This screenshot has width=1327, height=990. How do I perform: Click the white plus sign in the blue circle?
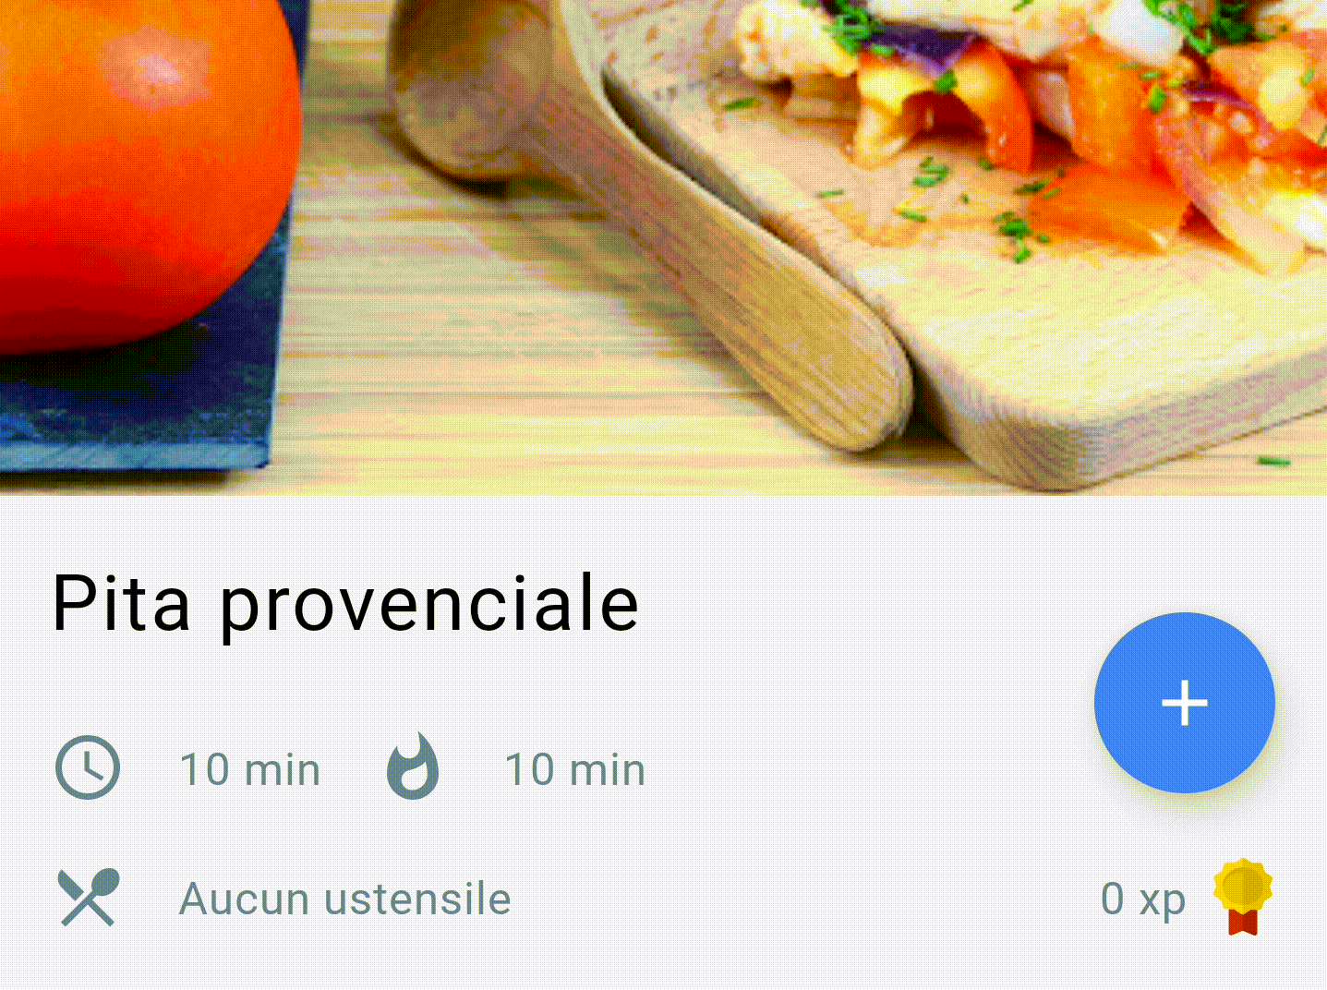pyautogui.click(x=1185, y=704)
